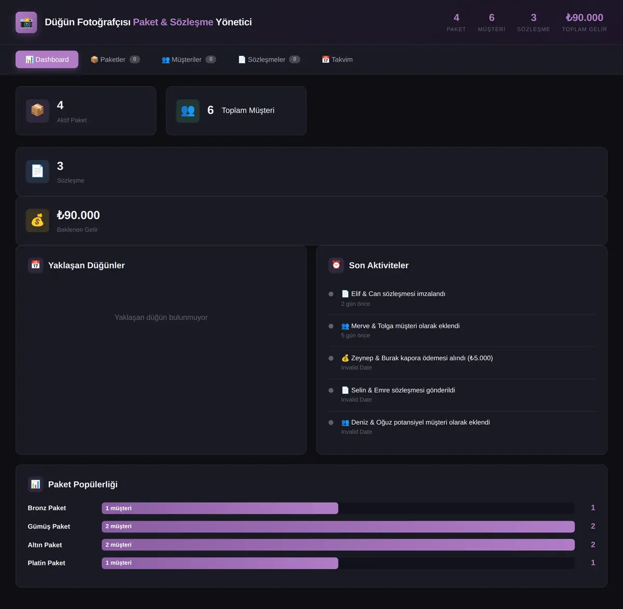Click the MÜŞTERİ count in header stats
Image resolution: width=623 pixels, height=609 pixels.
coord(492,18)
